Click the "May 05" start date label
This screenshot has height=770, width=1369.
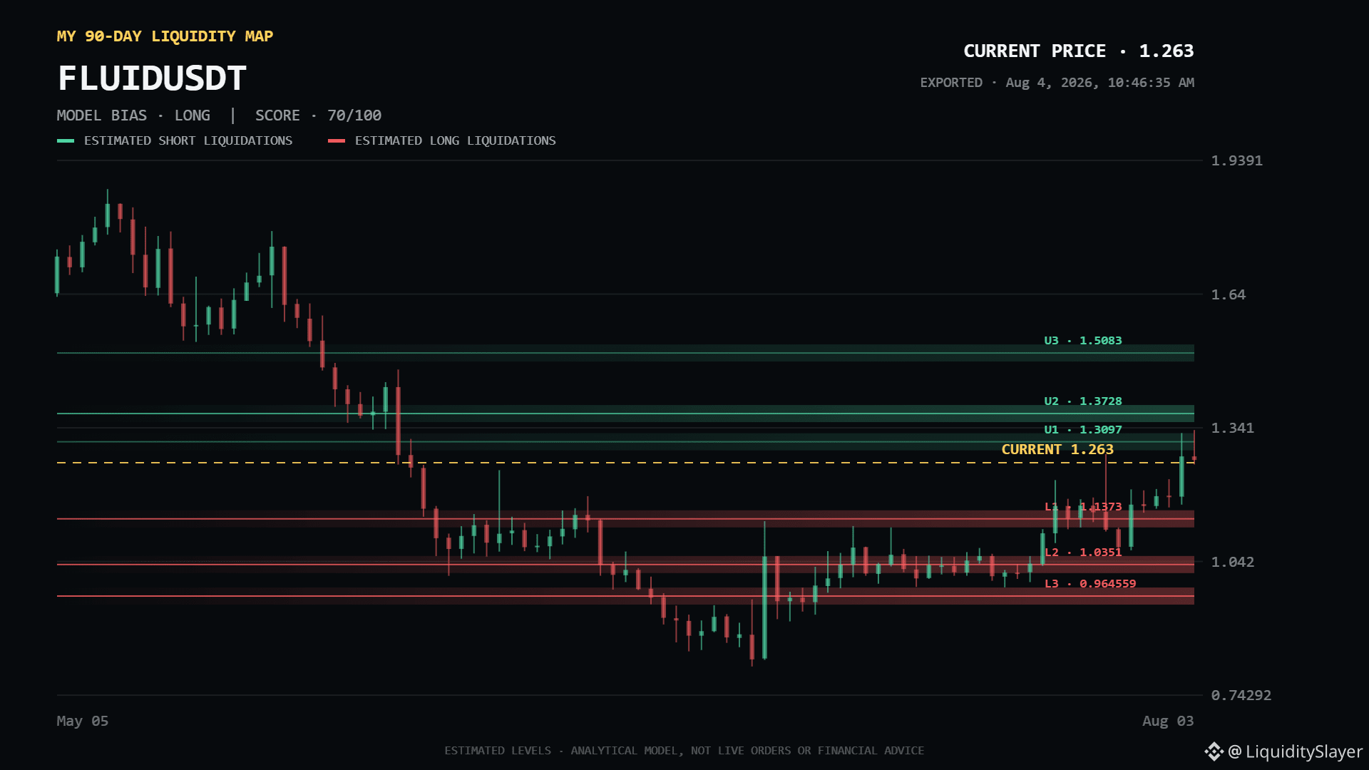click(x=83, y=721)
